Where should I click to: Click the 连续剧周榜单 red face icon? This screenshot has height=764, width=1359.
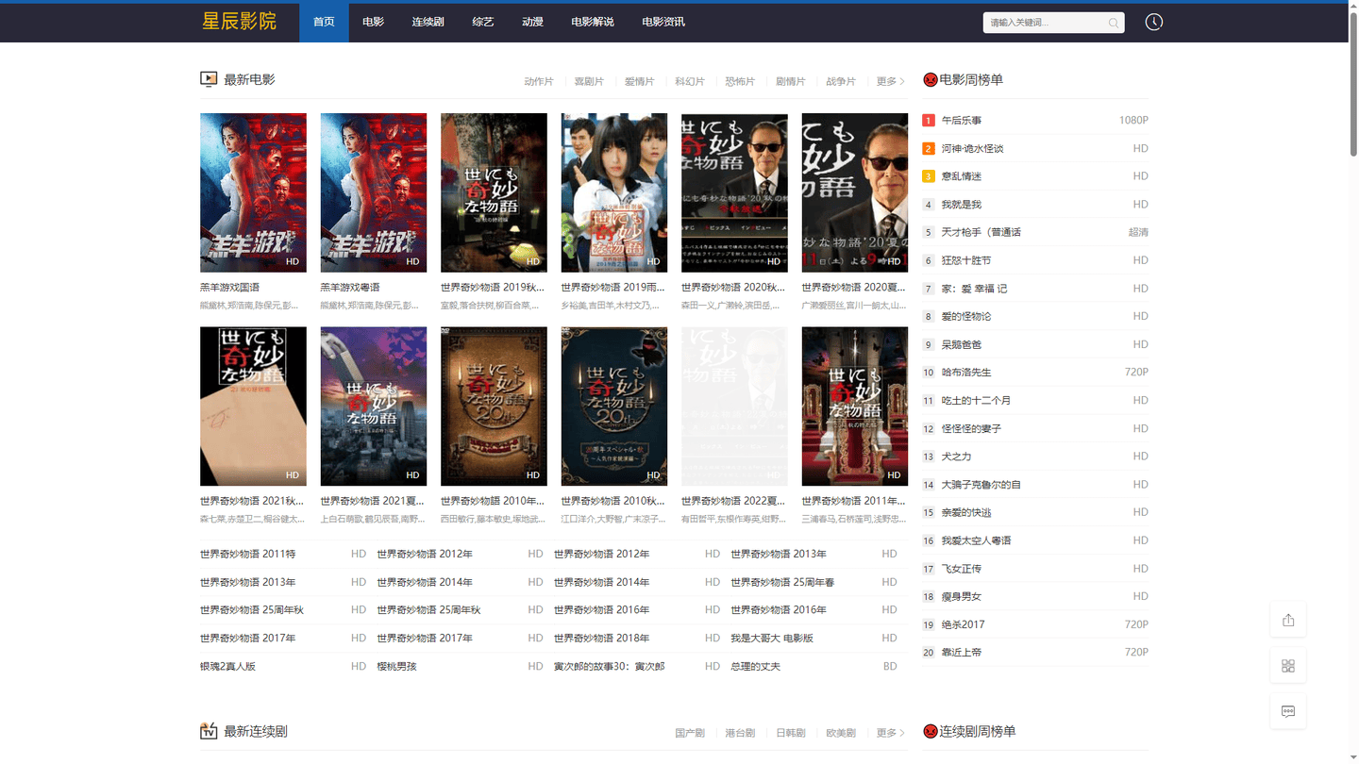pos(930,731)
